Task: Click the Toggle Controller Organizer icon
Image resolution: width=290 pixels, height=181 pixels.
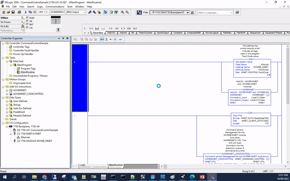Action: (x=105, y=12)
